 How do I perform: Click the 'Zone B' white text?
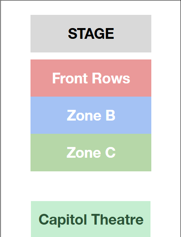click(x=91, y=115)
